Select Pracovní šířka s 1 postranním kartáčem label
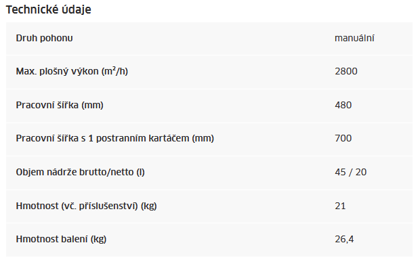 115,138
